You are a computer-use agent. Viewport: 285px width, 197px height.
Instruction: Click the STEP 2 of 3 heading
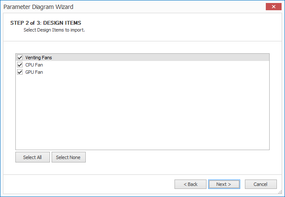click(x=46, y=23)
